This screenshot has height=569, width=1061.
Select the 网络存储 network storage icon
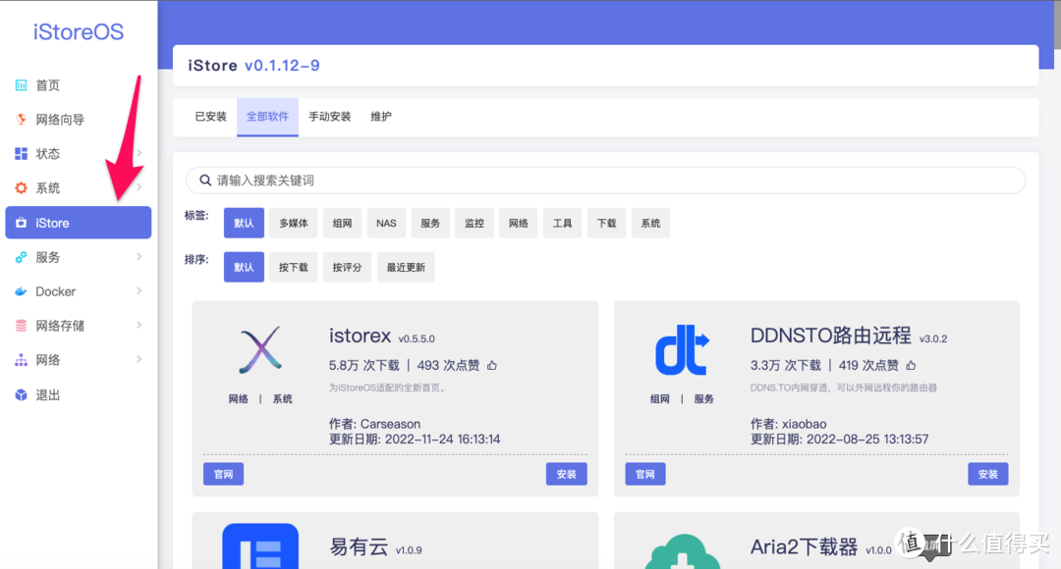pos(23,325)
